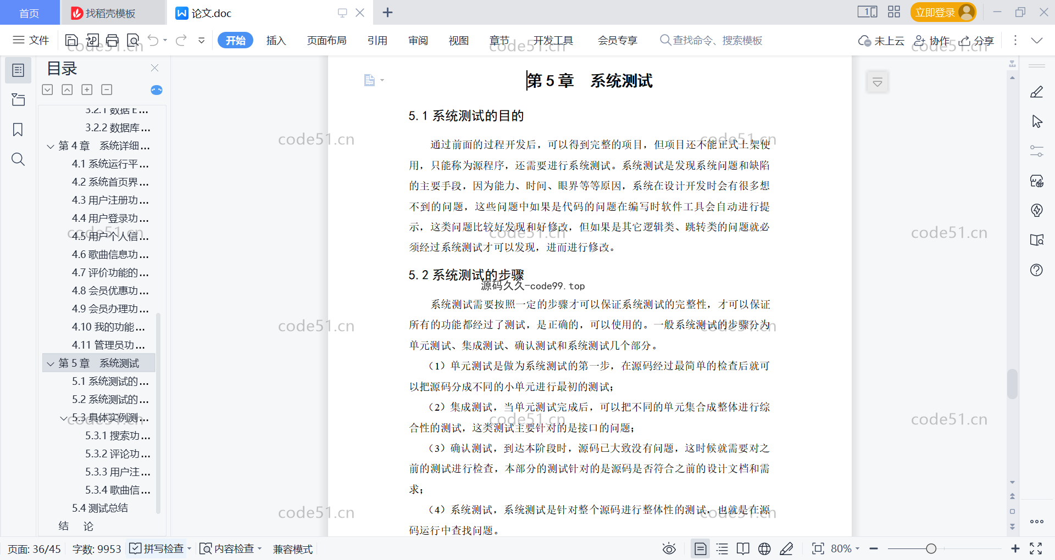Open the 开始 ribbon tab
1055x560 pixels.
[x=235, y=40]
